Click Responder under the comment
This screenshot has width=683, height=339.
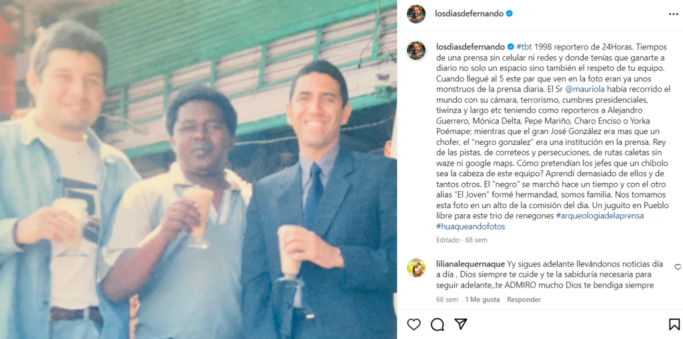[x=524, y=300]
